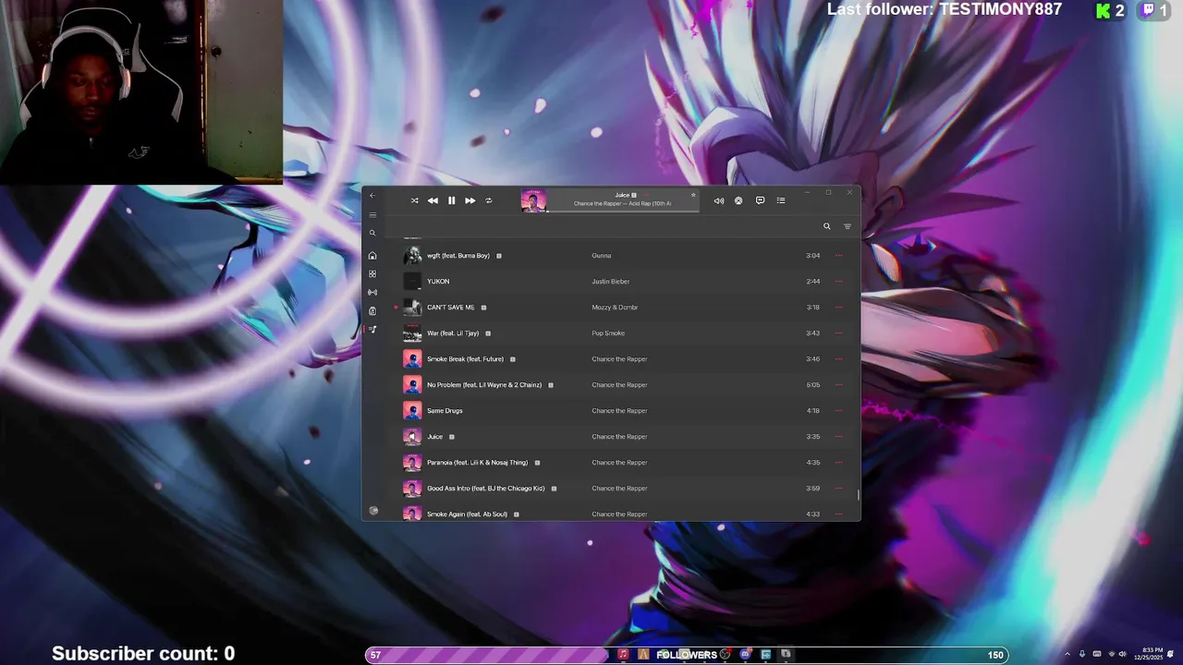The image size is (1183, 665).
Task: Open Library icon in the sidebar
Action: click(x=372, y=311)
